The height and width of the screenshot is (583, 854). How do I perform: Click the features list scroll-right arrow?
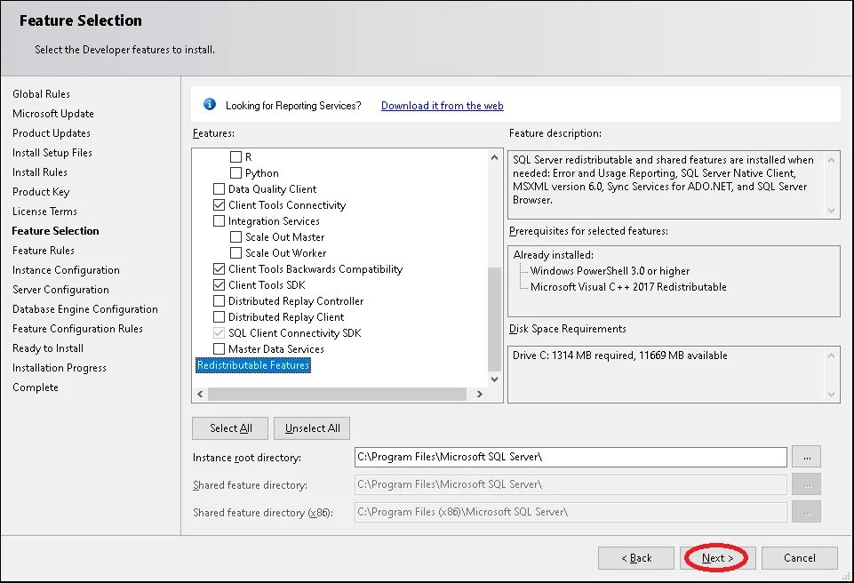click(480, 394)
